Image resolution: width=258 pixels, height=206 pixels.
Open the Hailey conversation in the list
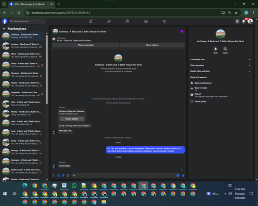click(x=23, y=84)
